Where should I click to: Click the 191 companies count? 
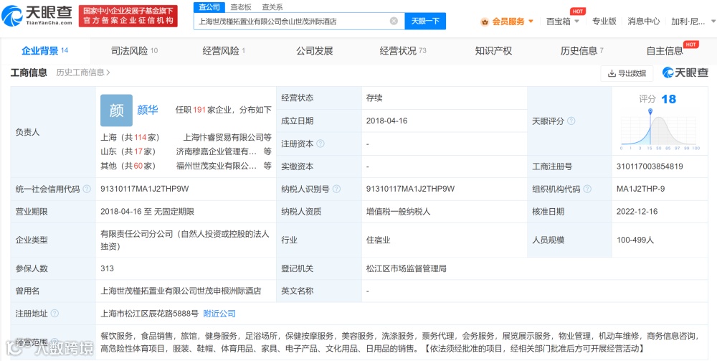(x=199, y=110)
